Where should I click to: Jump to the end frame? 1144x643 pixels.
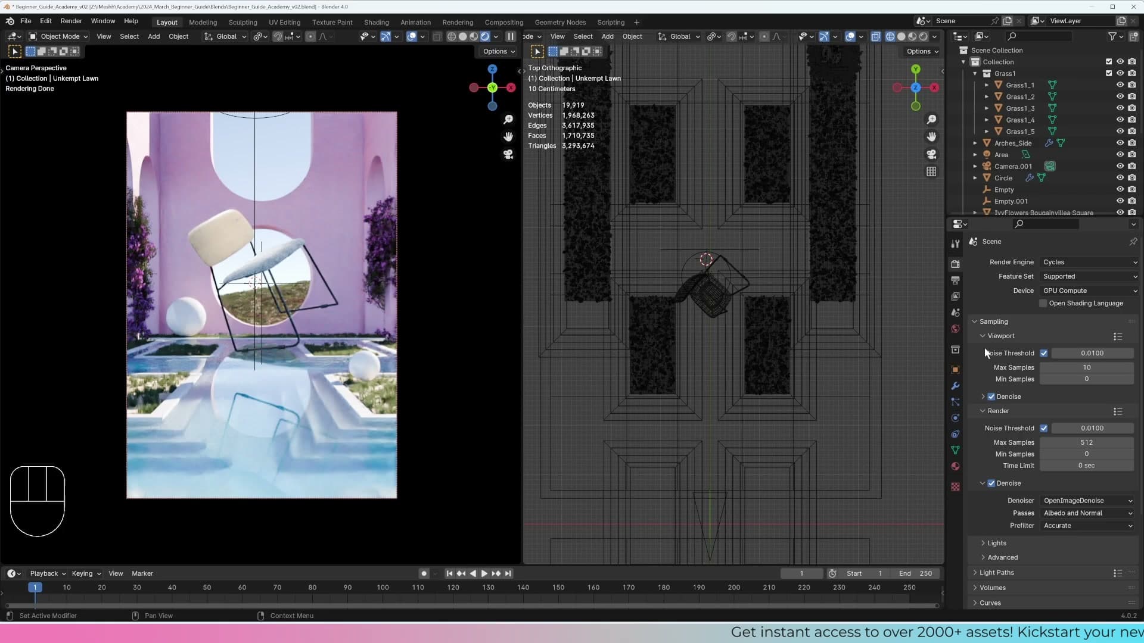[x=508, y=573]
